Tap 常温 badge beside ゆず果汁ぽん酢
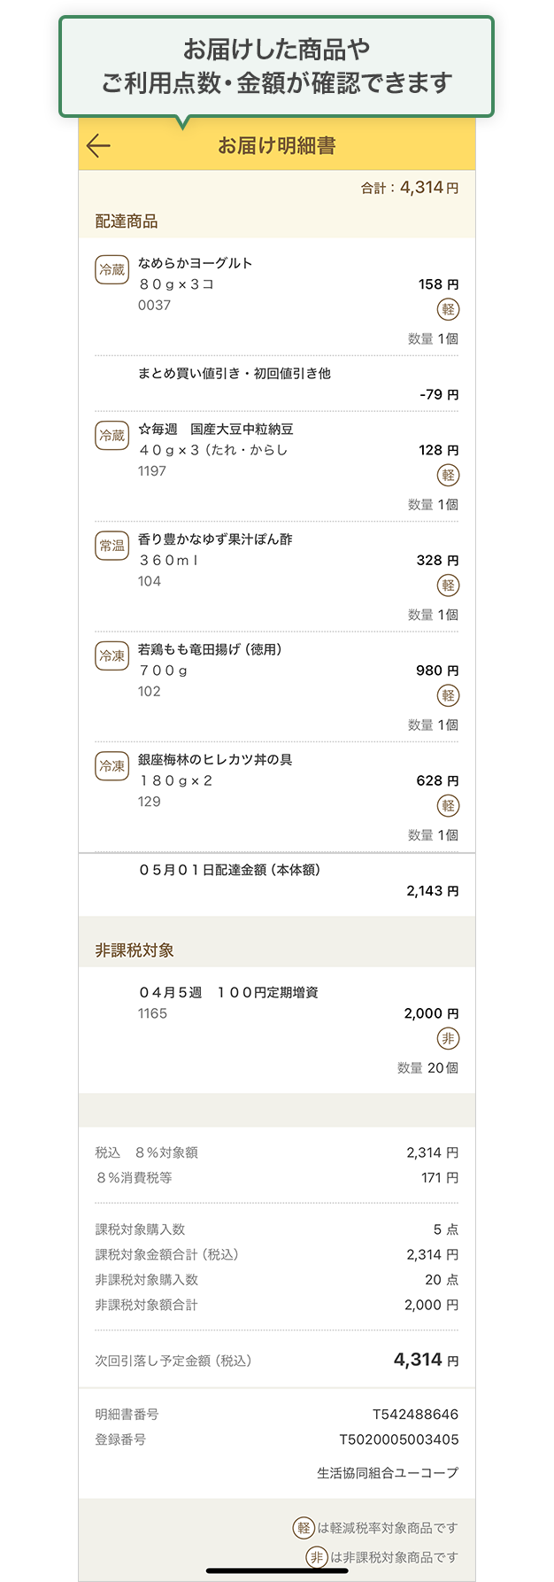Screen dimensions: 554x1582 pos(112,546)
